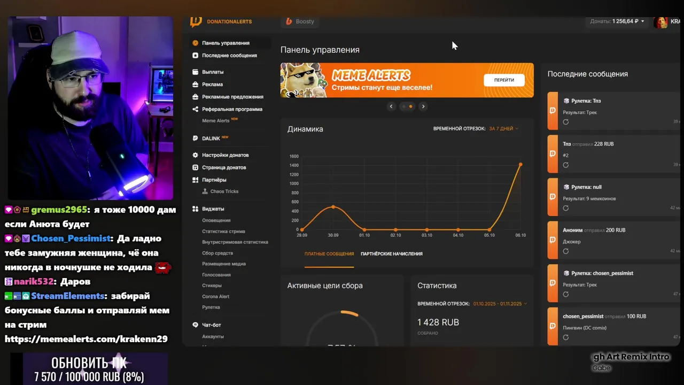Click the Настройки донатов gear icon
684x385 pixels.
[x=196, y=155]
